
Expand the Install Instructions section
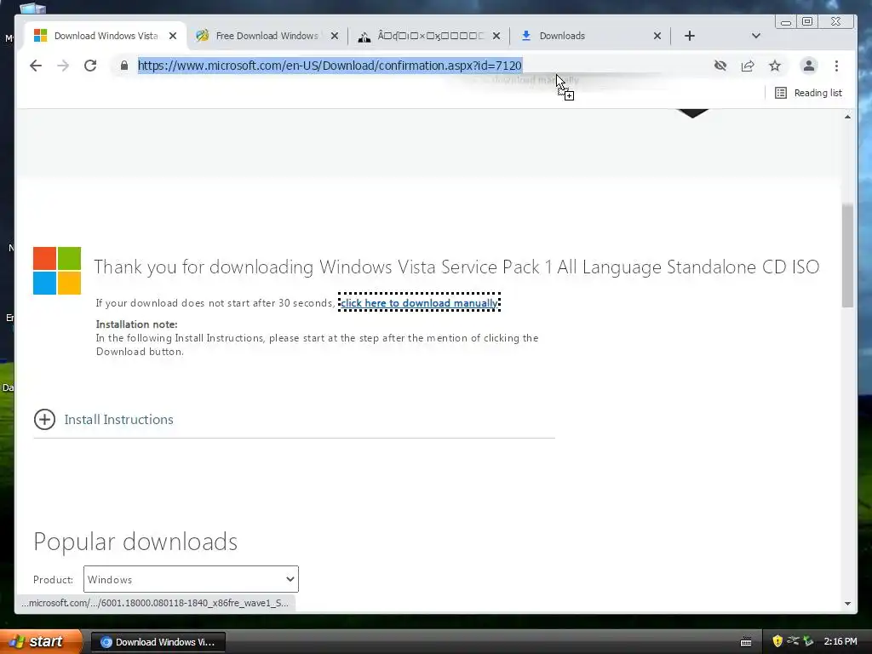tap(103, 419)
